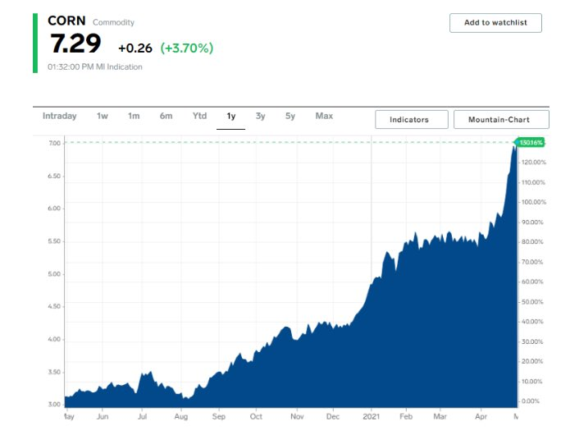
Task: View the 3y chart range
Action: pos(260,117)
